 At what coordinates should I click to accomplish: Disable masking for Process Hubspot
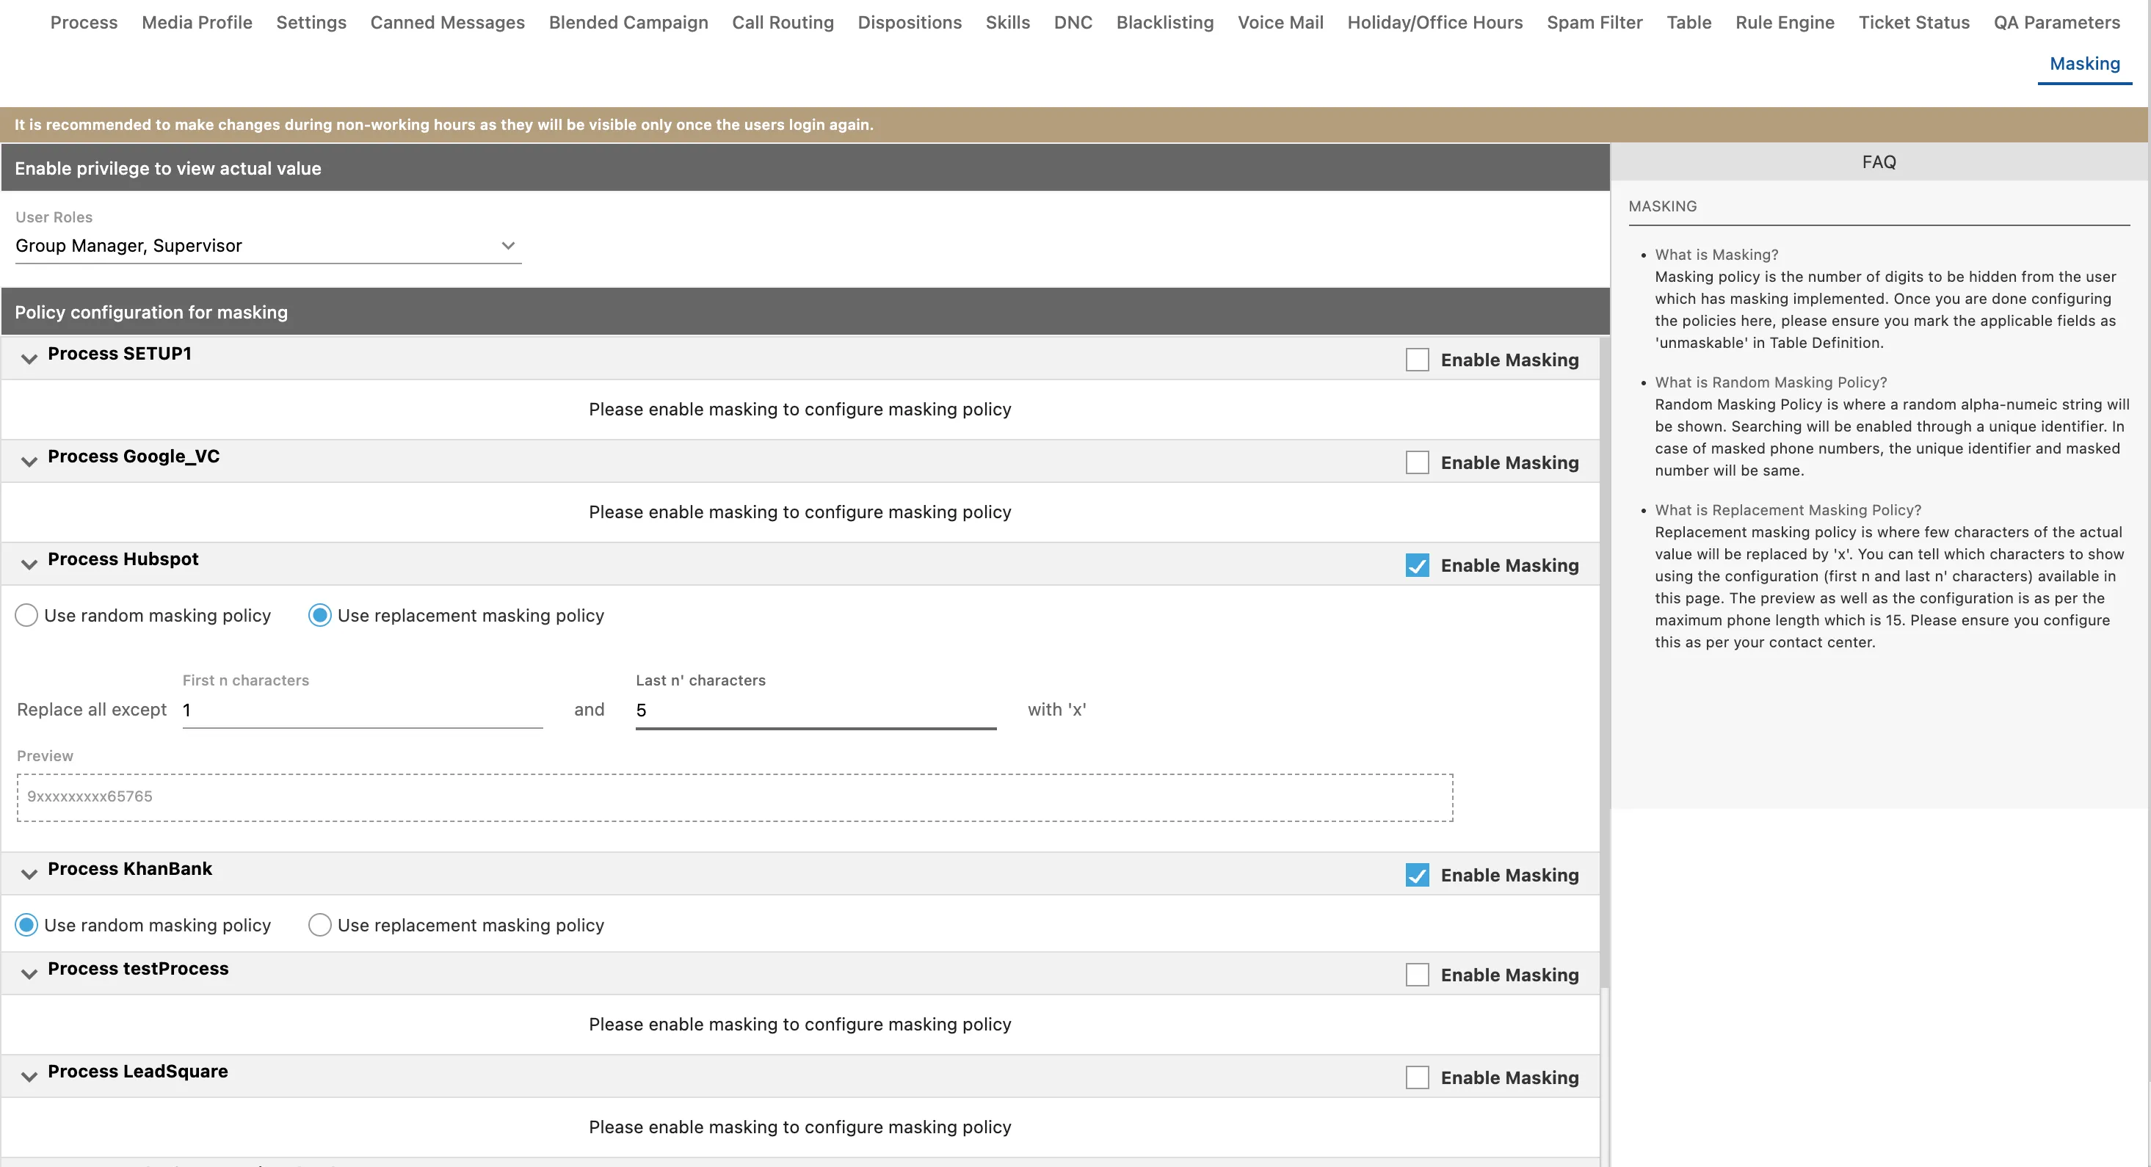pos(1417,565)
